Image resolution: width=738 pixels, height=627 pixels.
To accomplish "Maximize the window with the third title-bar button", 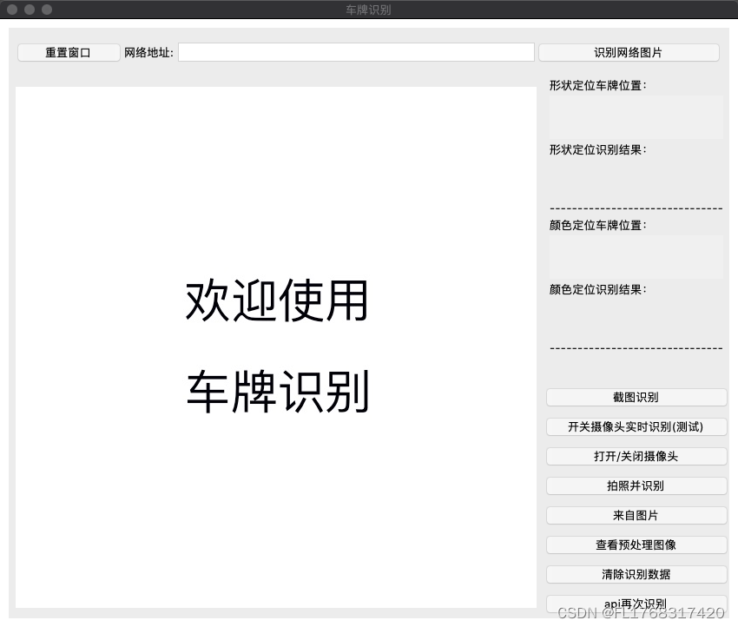I will click(x=47, y=10).
